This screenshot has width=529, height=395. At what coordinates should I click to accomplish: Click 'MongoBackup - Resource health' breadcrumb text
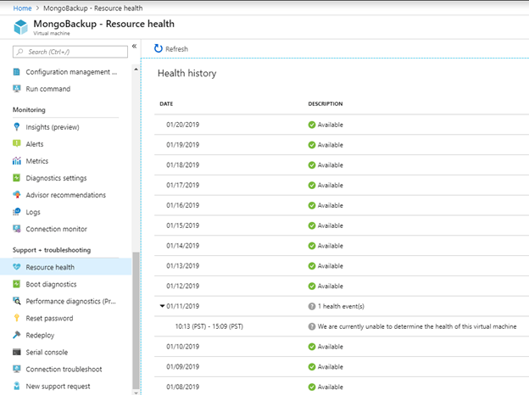pos(92,8)
